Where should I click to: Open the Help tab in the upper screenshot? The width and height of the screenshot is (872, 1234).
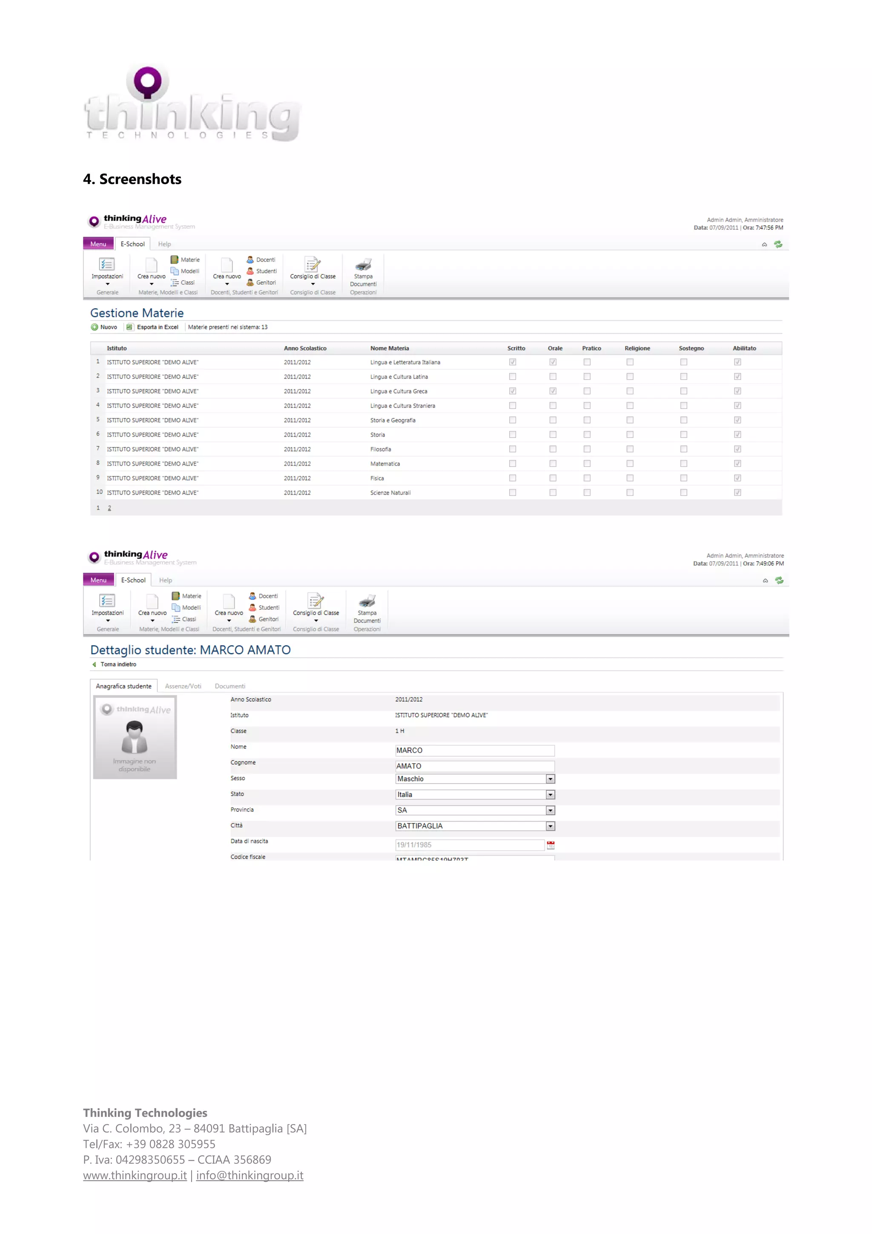[164, 244]
